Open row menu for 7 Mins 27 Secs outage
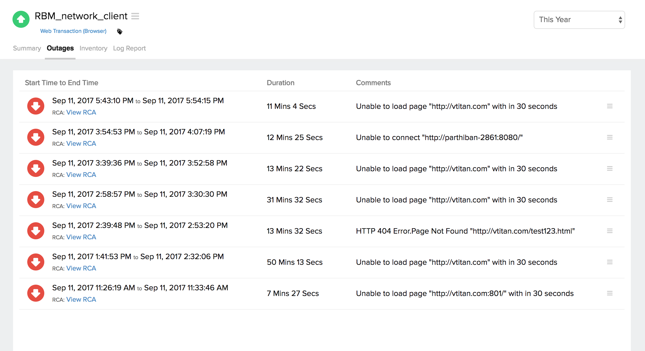 (610, 293)
